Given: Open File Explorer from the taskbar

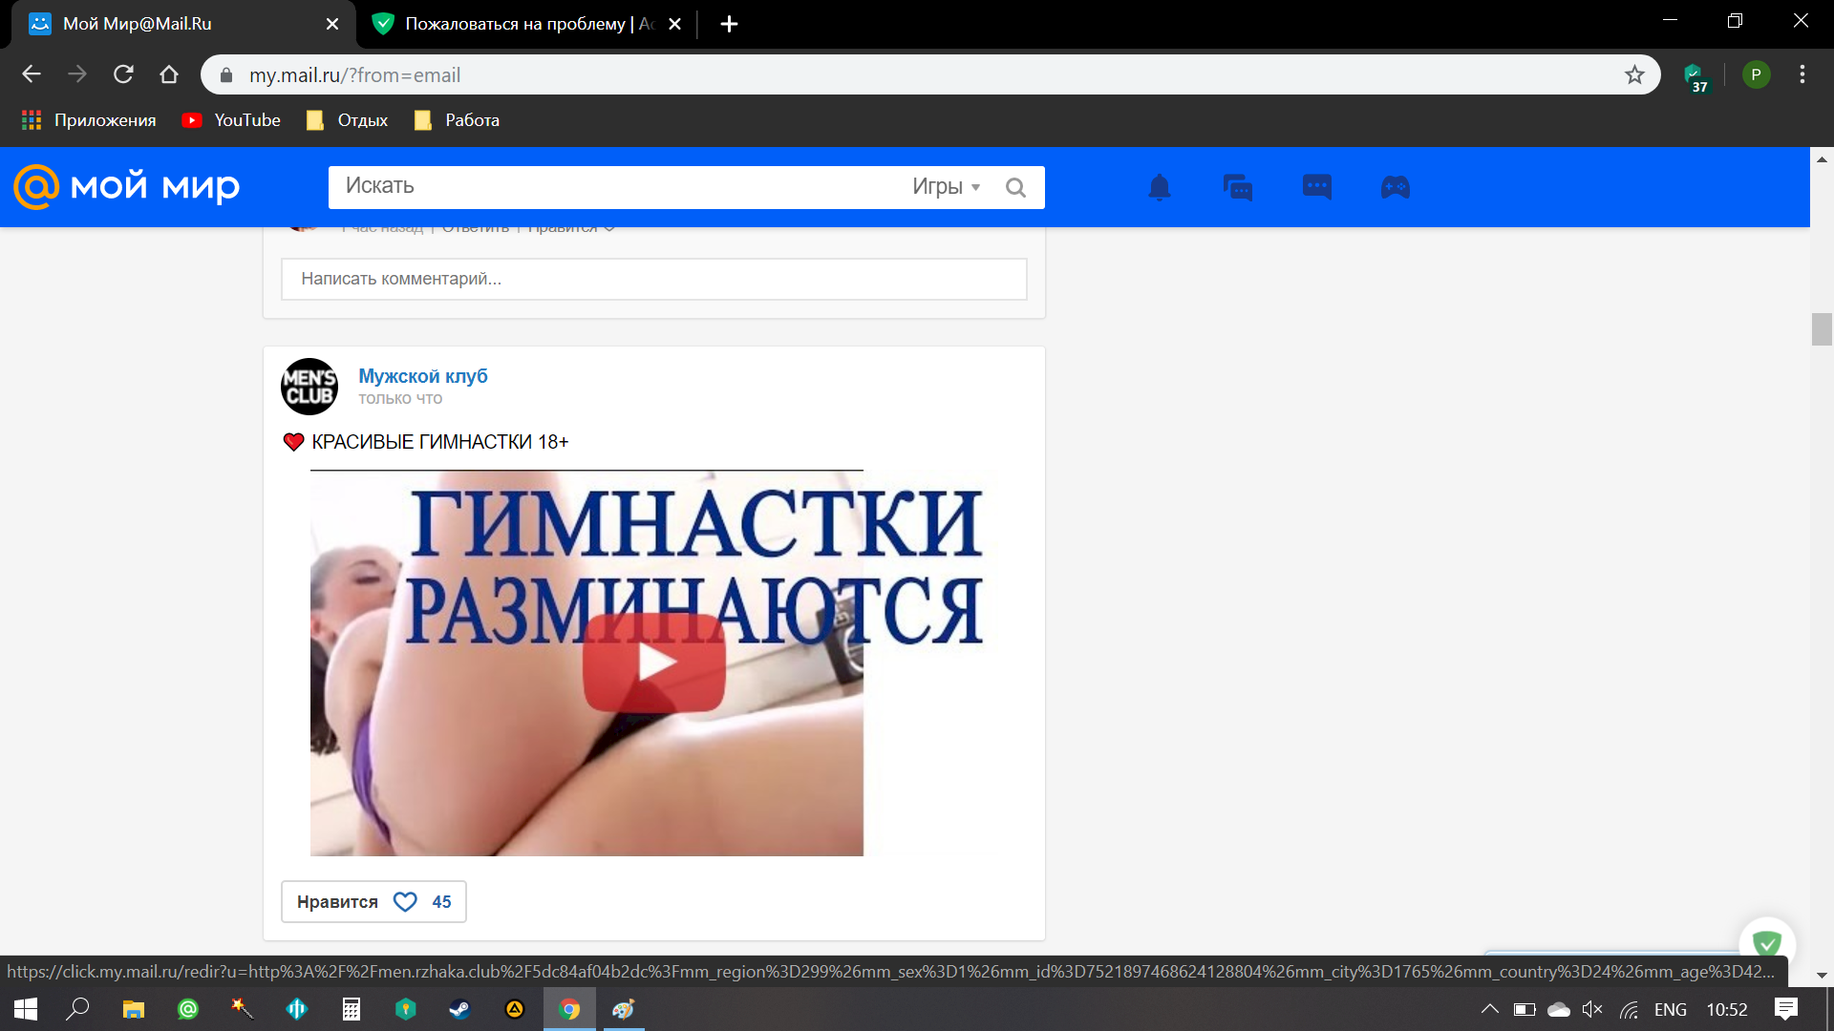Looking at the screenshot, I should [134, 1009].
